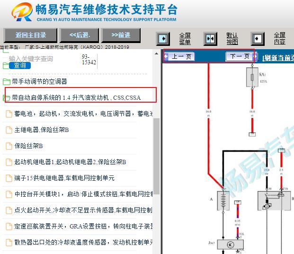This screenshot has width=294, height=254.
Task: Click the full-screen content icon beside 全屏内容
Action: pos(258,39)
